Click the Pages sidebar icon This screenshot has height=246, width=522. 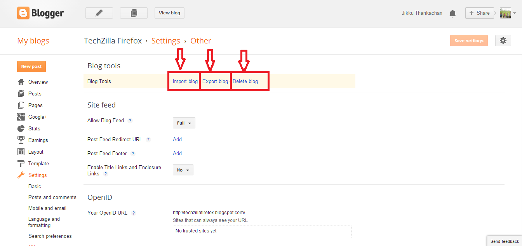point(21,105)
